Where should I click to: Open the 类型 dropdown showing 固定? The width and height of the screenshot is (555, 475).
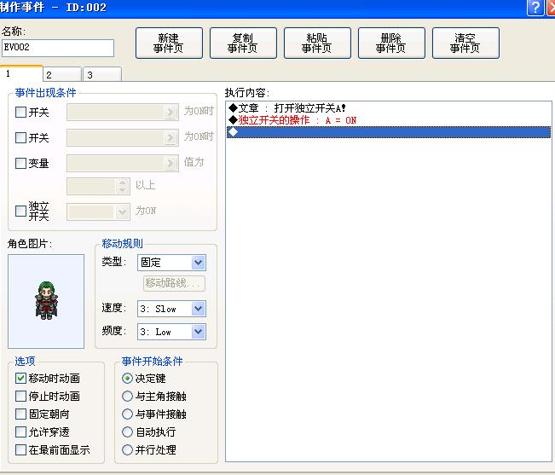[x=171, y=263]
